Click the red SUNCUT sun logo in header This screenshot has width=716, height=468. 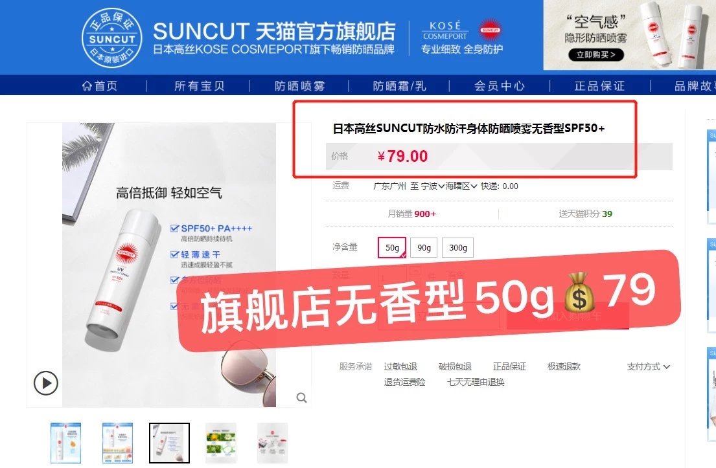point(490,30)
